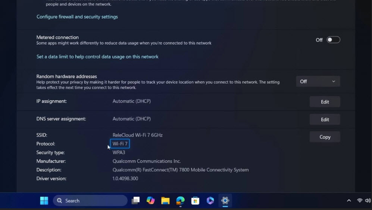Open Microsoft Edge from the taskbar
Screen dimensions: 372x210
[180, 201]
